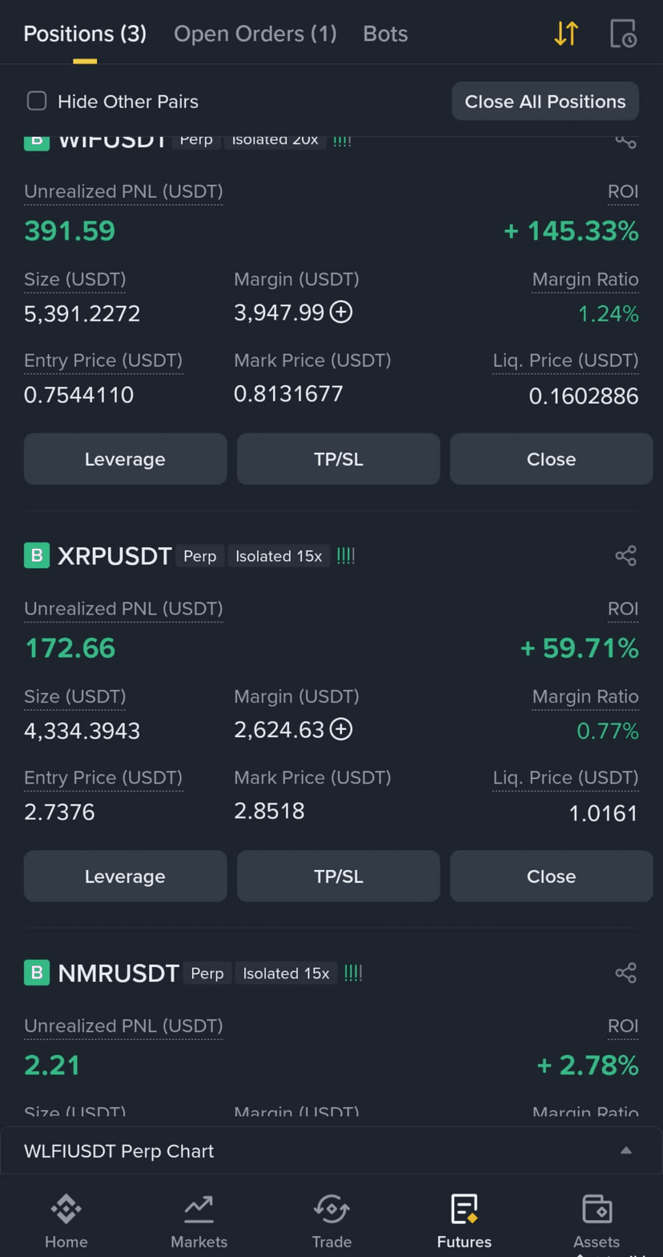The image size is (663, 1257).
Task: Tap the sort positions arrows icon
Action: coord(566,34)
